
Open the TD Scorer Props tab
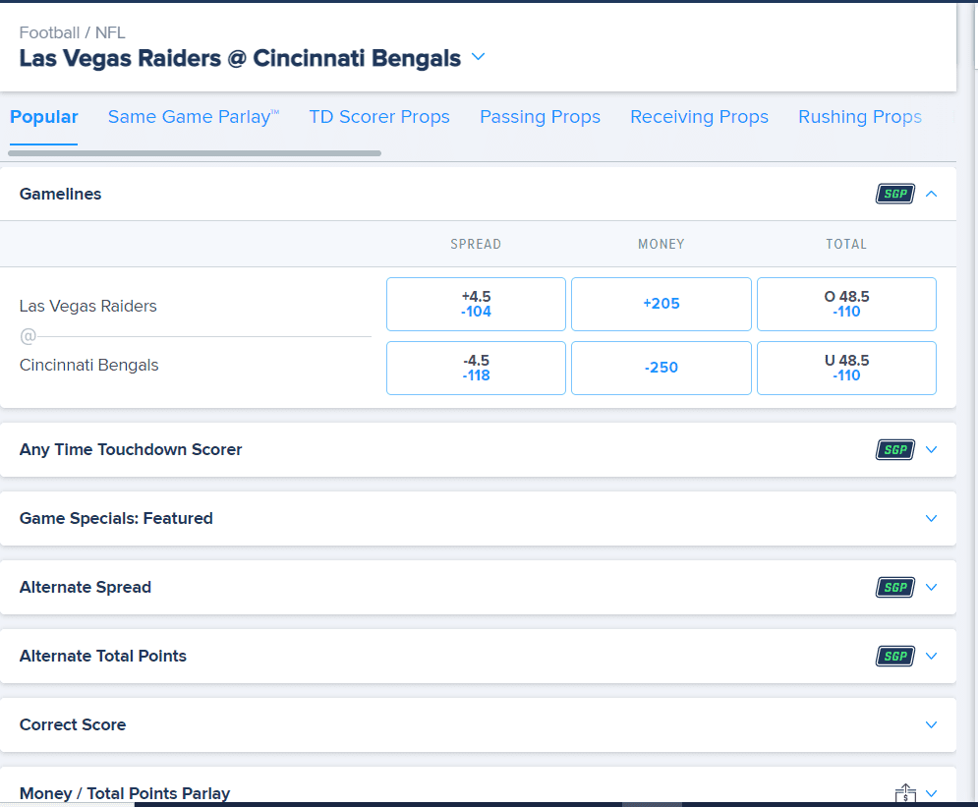point(379,117)
